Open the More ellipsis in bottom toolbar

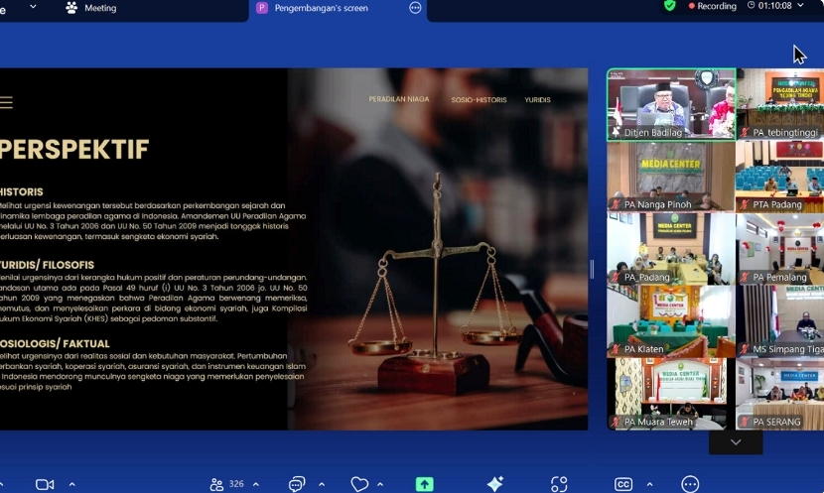tap(690, 484)
